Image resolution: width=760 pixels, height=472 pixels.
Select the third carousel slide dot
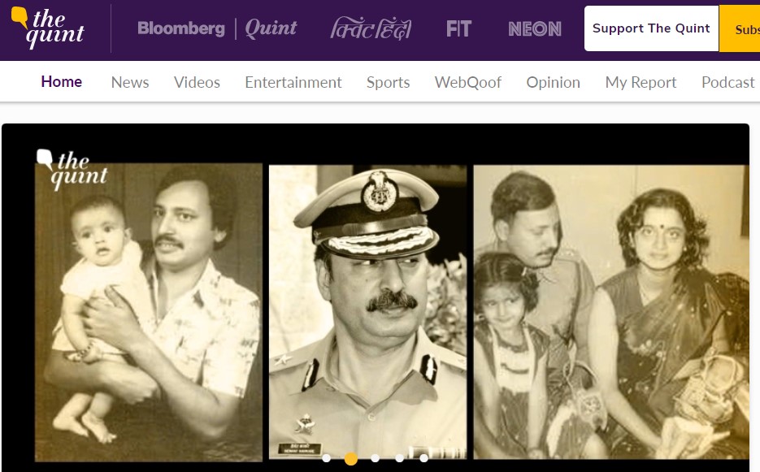pos(376,458)
